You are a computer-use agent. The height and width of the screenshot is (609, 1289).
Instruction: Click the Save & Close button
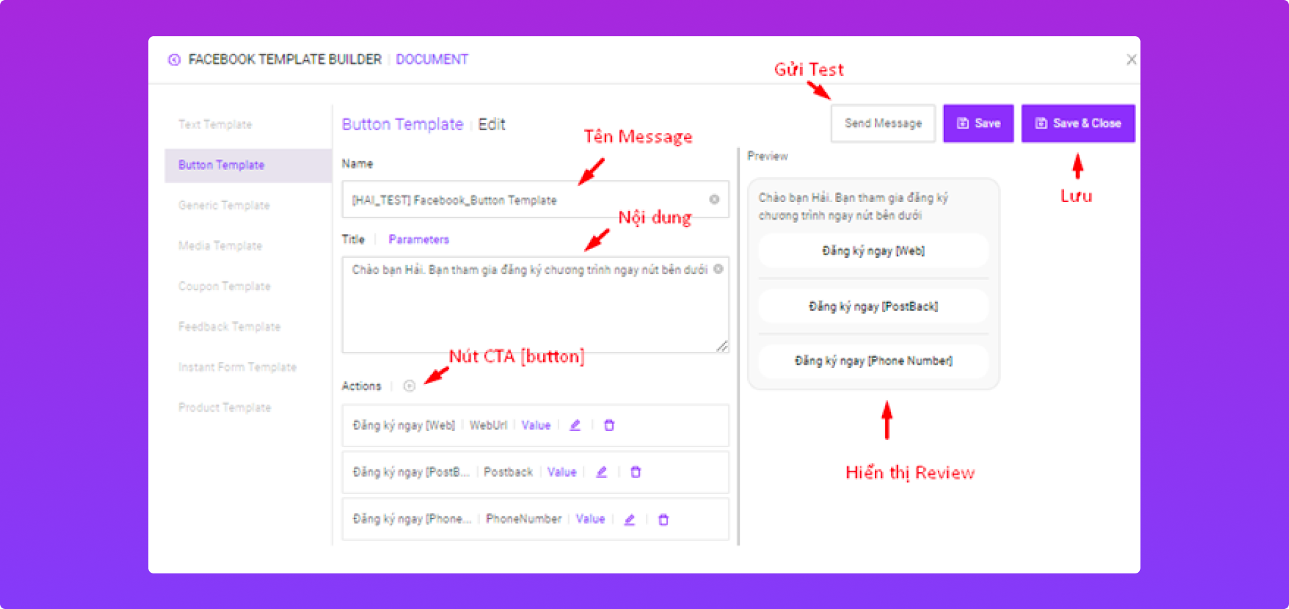pos(1078,124)
